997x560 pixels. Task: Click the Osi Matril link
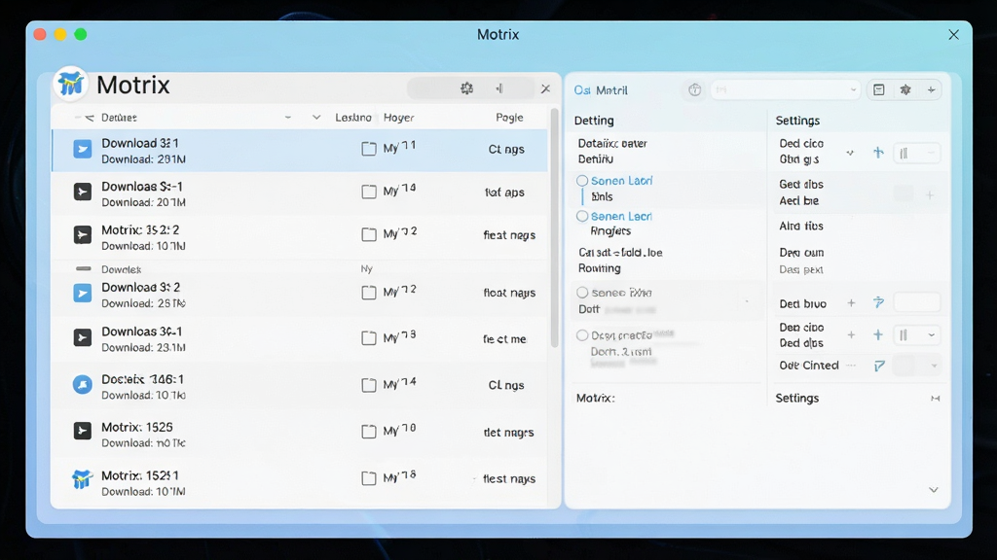(x=601, y=90)
